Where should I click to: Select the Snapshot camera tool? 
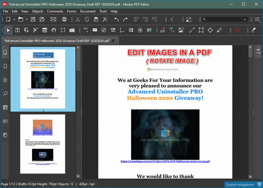72,30
